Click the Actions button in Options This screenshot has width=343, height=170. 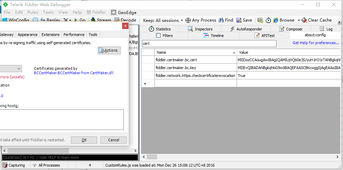(x=109, y=50)
